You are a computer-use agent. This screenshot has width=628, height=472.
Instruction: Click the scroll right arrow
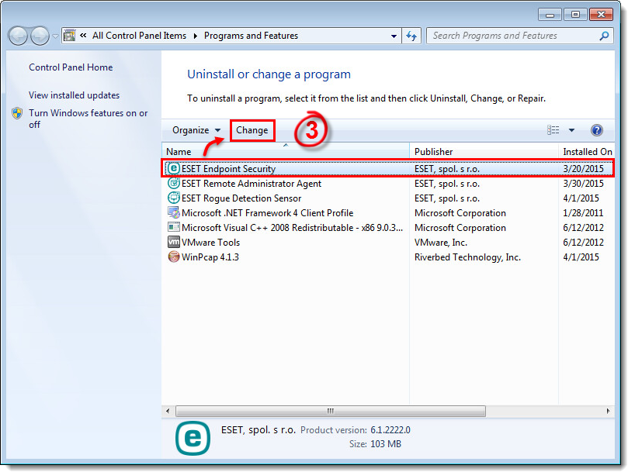click(608, 411)
